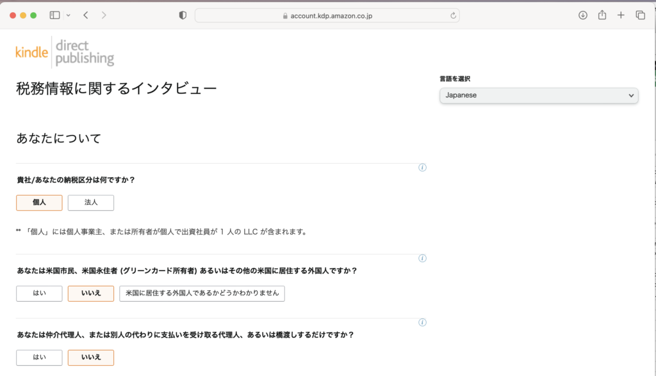Select 米国に居住する外国人であるかどうかわかりません option
Screen dimensions: 656x376
[x=202, y=294]
